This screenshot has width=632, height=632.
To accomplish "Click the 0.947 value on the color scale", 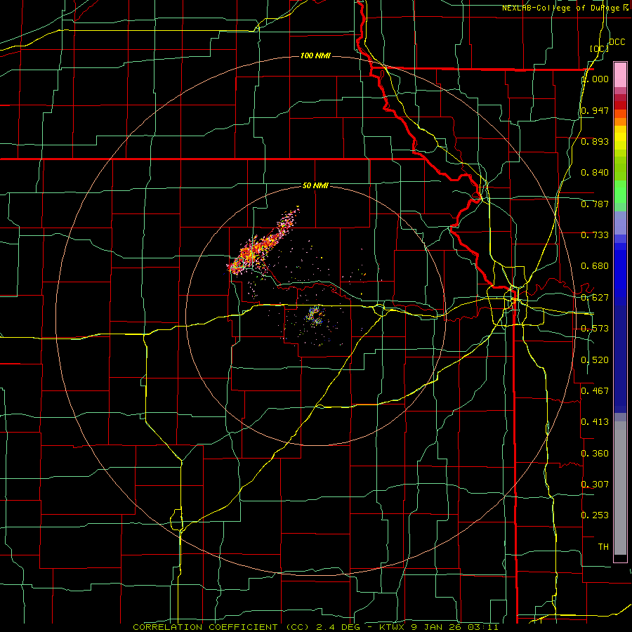I will 595,110.
